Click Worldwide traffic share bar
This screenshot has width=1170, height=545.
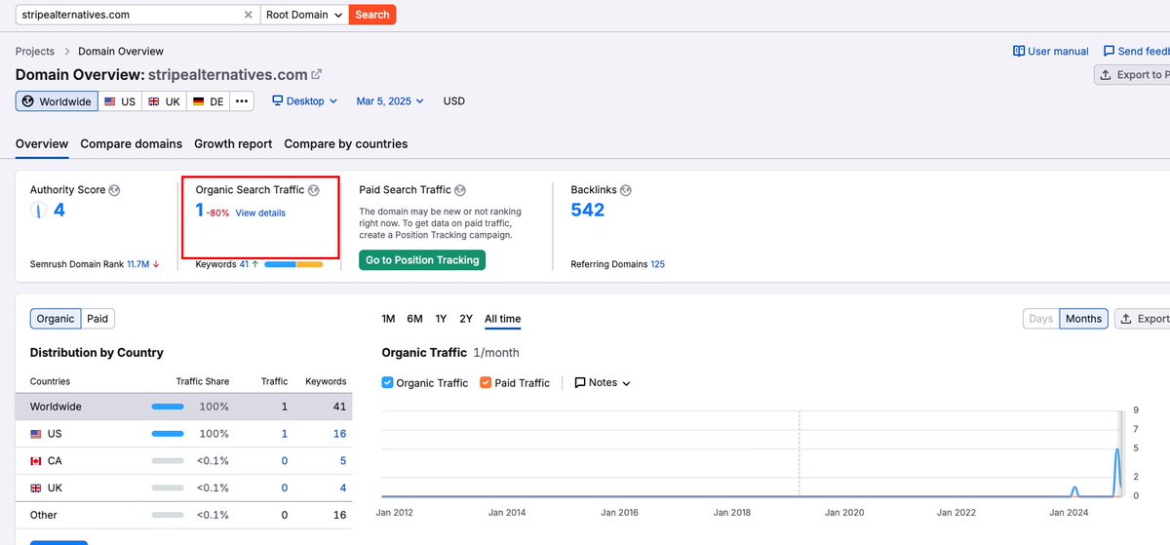point(168,407)
